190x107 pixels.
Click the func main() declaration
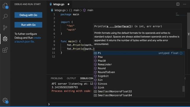tap(71, 41)
